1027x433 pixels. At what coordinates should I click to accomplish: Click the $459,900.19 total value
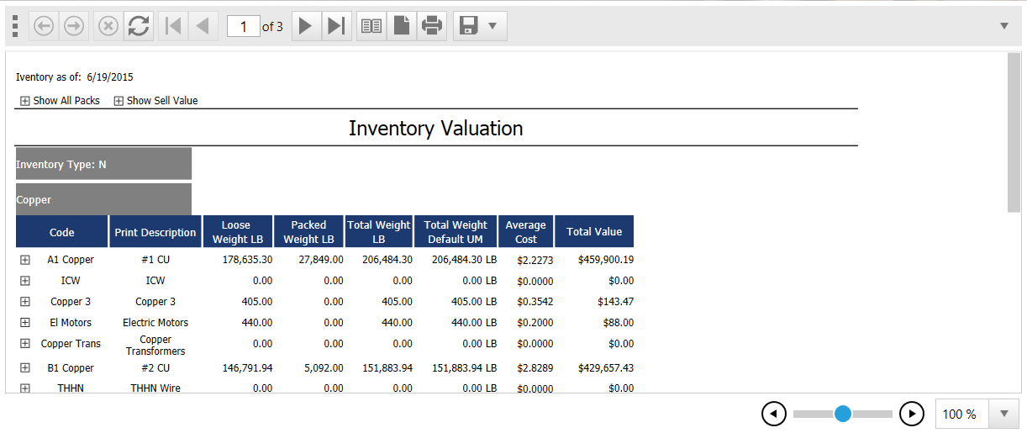click(x=606, y=260)
